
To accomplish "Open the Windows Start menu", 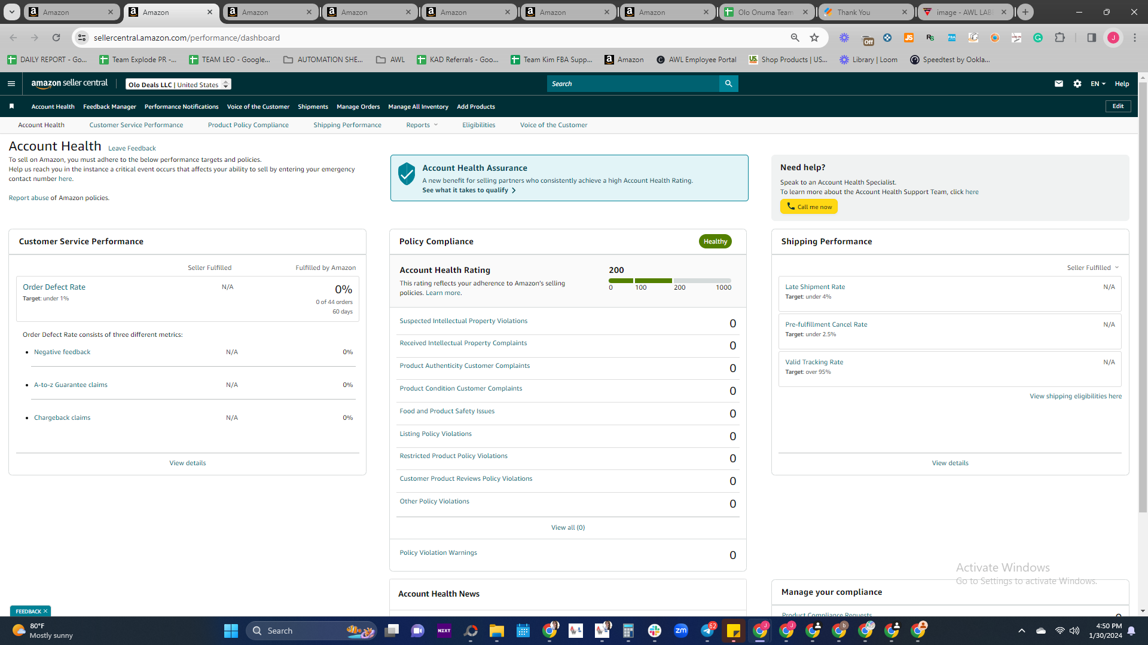I will point(231,631).
